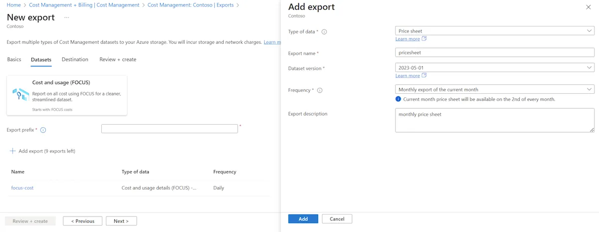The width and height of the screenshot is (599, 232).
Task: Click the Type of data info icon
Action: click(x=324, y=32)
